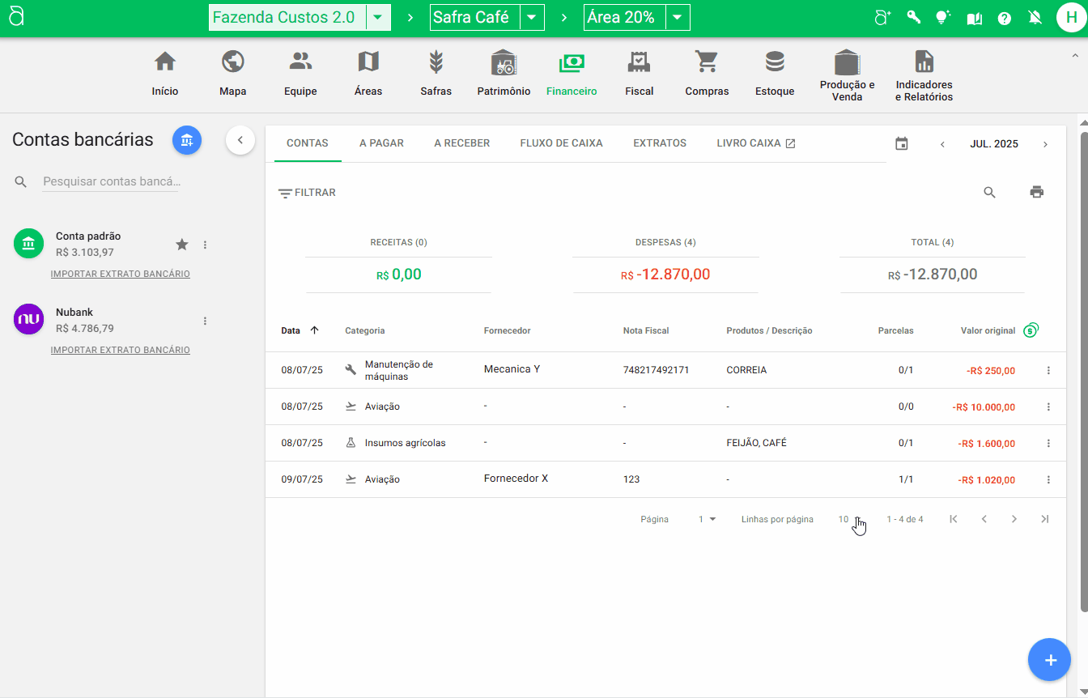Open the Safra Café dropdown
The image size is (1088, 698).
531,17
